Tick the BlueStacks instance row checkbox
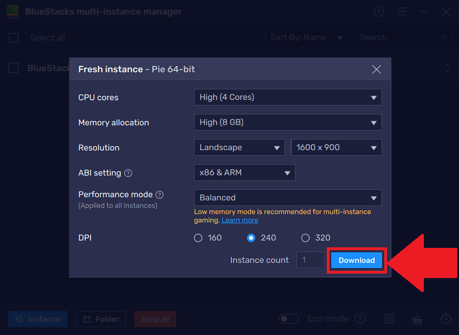459x335 pixels. coord(13,68)
